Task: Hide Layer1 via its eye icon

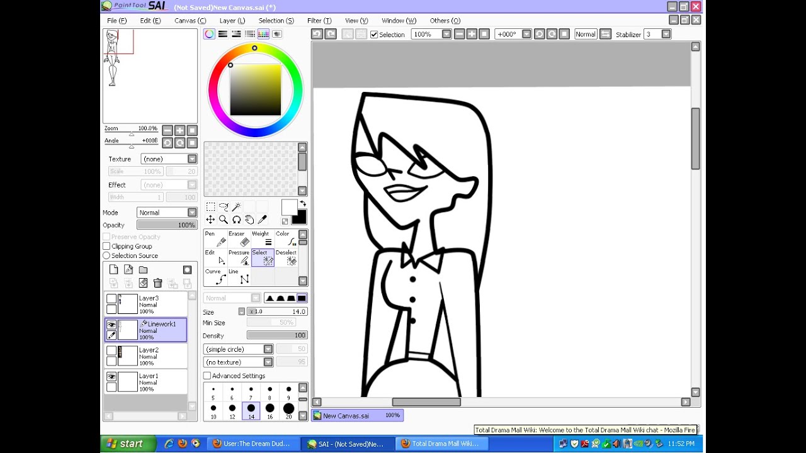Action: pos(111,376)
